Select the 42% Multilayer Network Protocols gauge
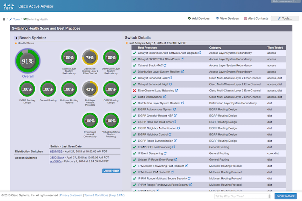 tap(90, 89)
